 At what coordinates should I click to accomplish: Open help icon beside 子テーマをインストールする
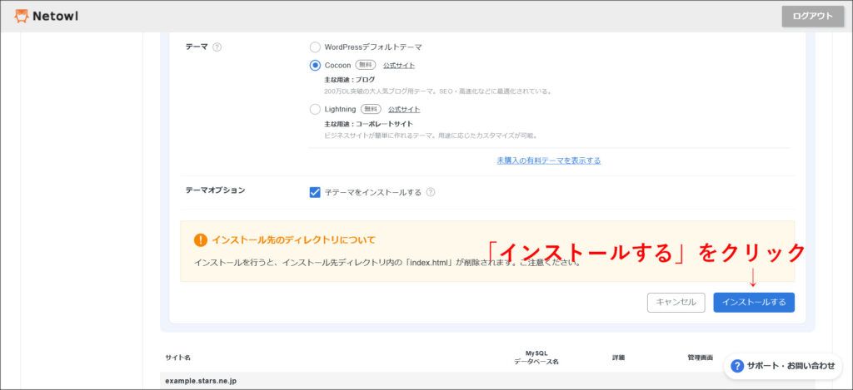pyautogui.click(x=431, y=192)
